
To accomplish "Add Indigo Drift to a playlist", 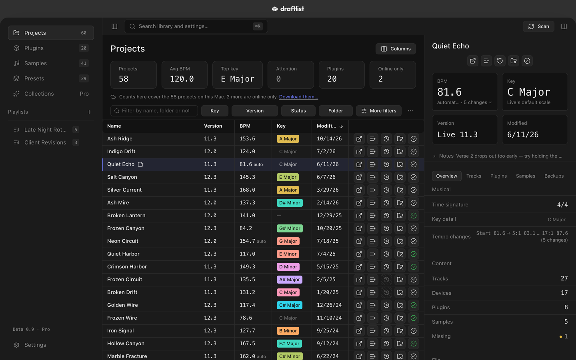I will [x=373, y=152].
